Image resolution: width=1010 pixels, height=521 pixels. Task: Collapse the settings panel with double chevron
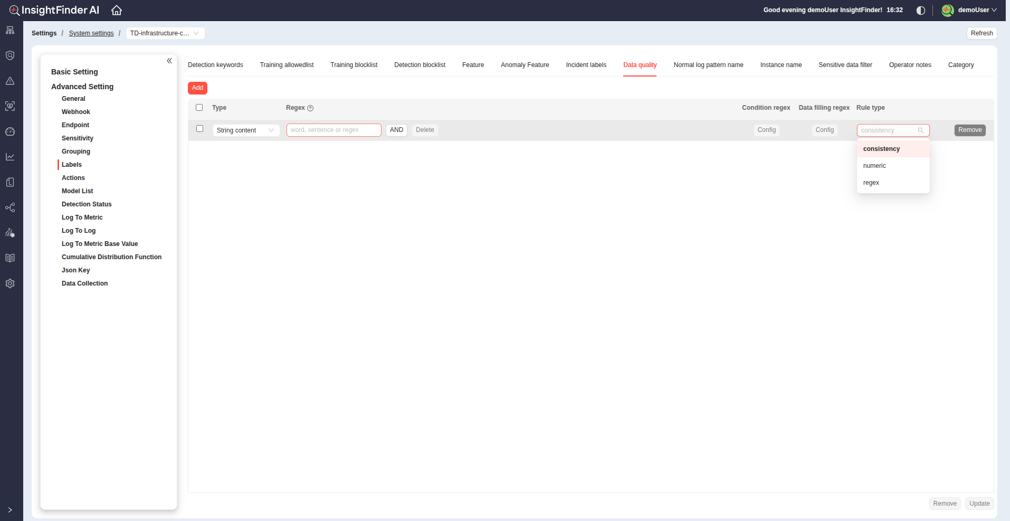pos(169,61)
